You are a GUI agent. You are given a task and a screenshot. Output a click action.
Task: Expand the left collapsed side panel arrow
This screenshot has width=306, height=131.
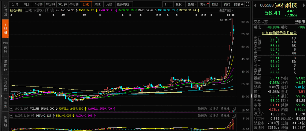pyautogui.click(x=1, y=95)
